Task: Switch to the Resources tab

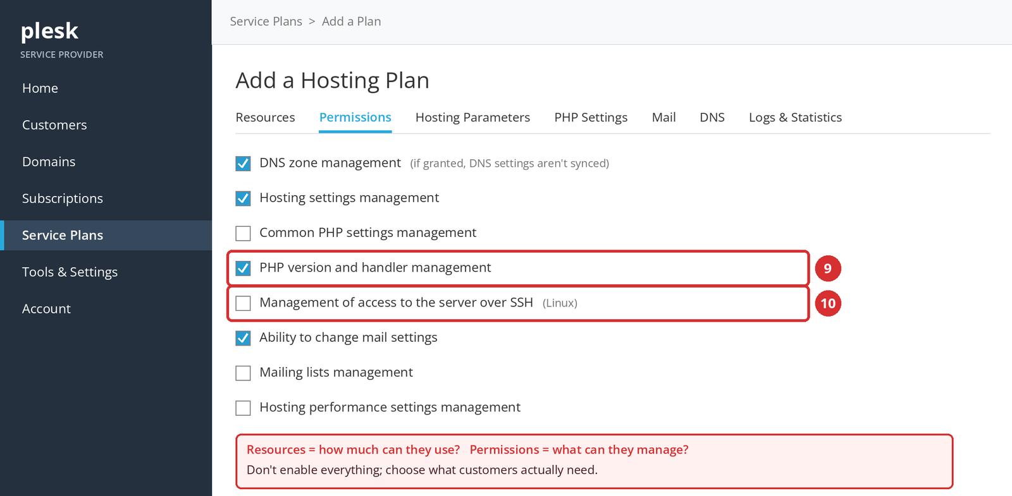Action: (265, 118)
